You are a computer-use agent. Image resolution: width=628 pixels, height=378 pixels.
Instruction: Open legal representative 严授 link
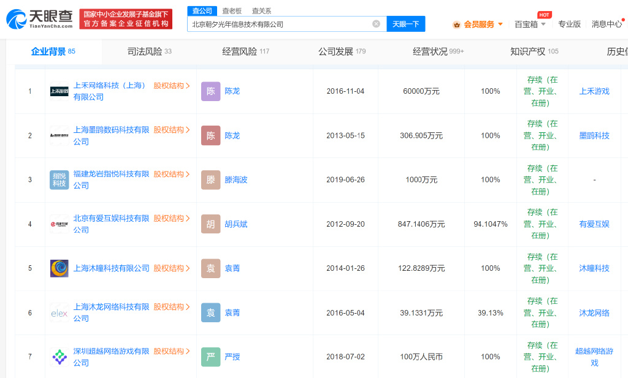coord(232,357)
